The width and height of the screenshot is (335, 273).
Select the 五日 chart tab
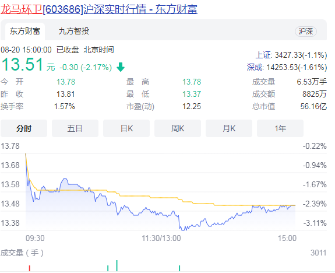[75, 128]
